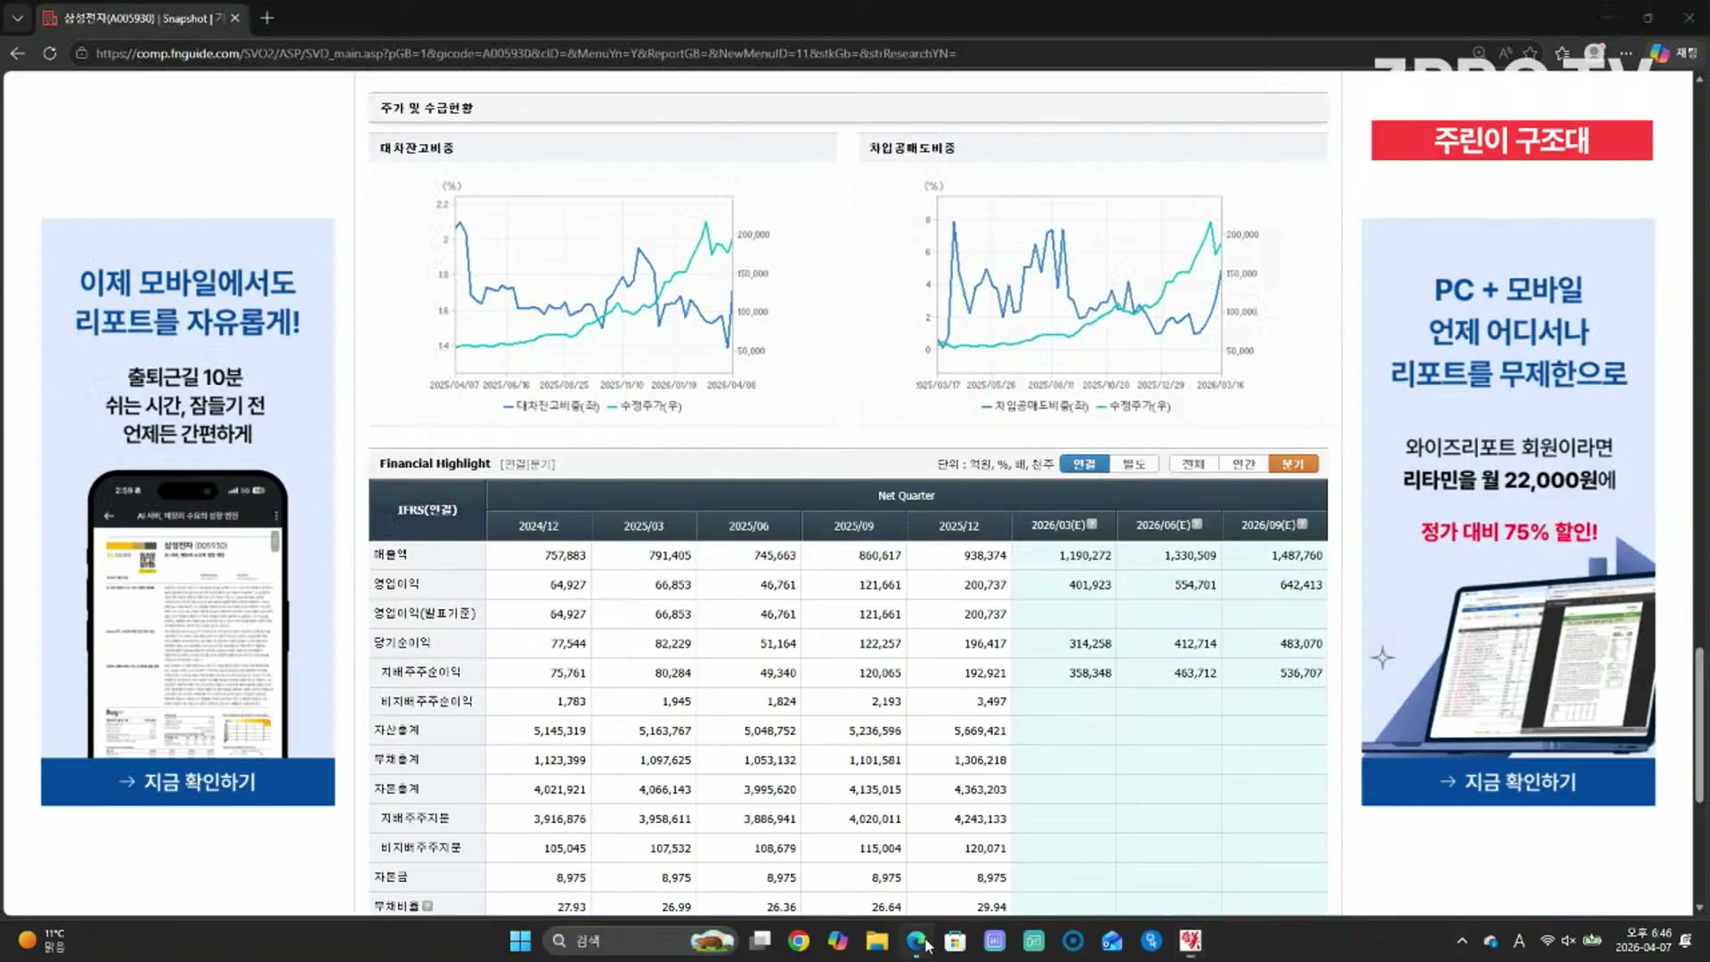
Task: Open the Copilot icon in the browser toolbar
Action: [x=1658, y=53]
